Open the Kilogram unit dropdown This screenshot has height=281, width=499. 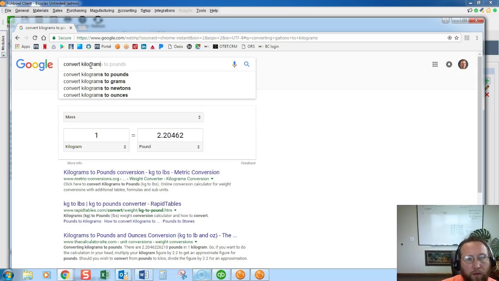[x=96, y=147]
